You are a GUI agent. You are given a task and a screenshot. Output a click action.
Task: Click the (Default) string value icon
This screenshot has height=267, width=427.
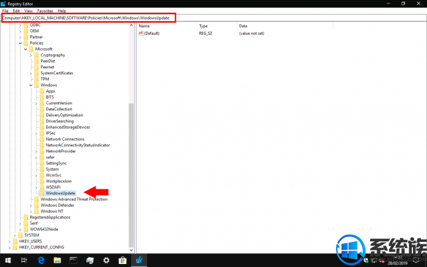tap(141, 33)
